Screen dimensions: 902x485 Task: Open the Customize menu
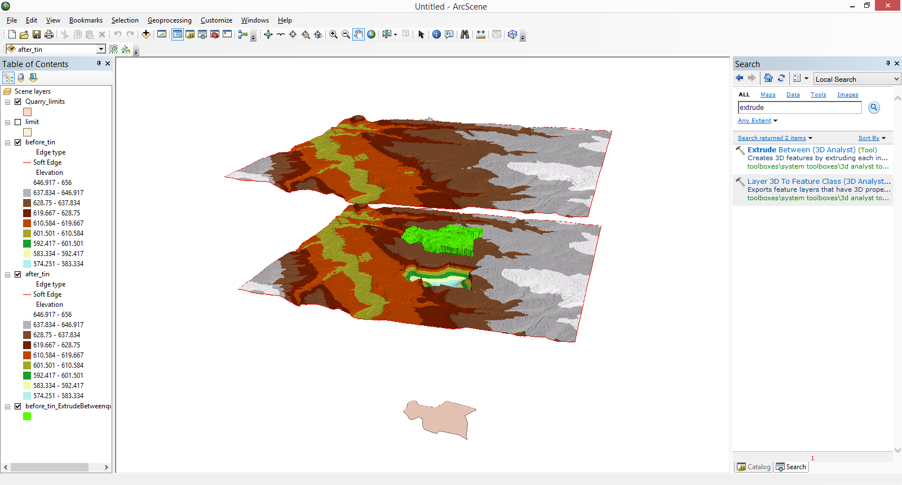[x=216, y=20]
